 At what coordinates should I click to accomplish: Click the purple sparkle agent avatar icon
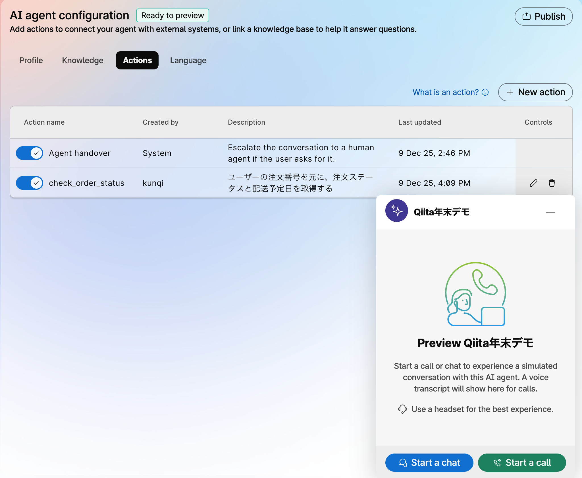(x=396, y=211)
